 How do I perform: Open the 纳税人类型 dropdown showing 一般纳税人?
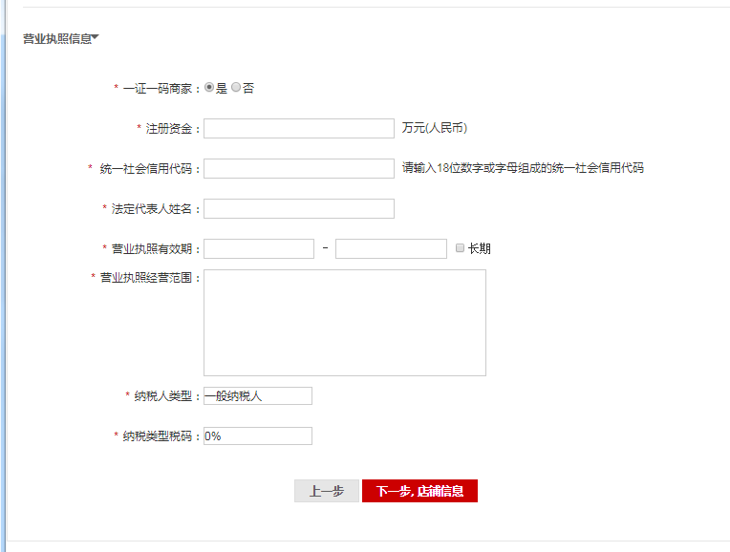(x=258, y=395)
